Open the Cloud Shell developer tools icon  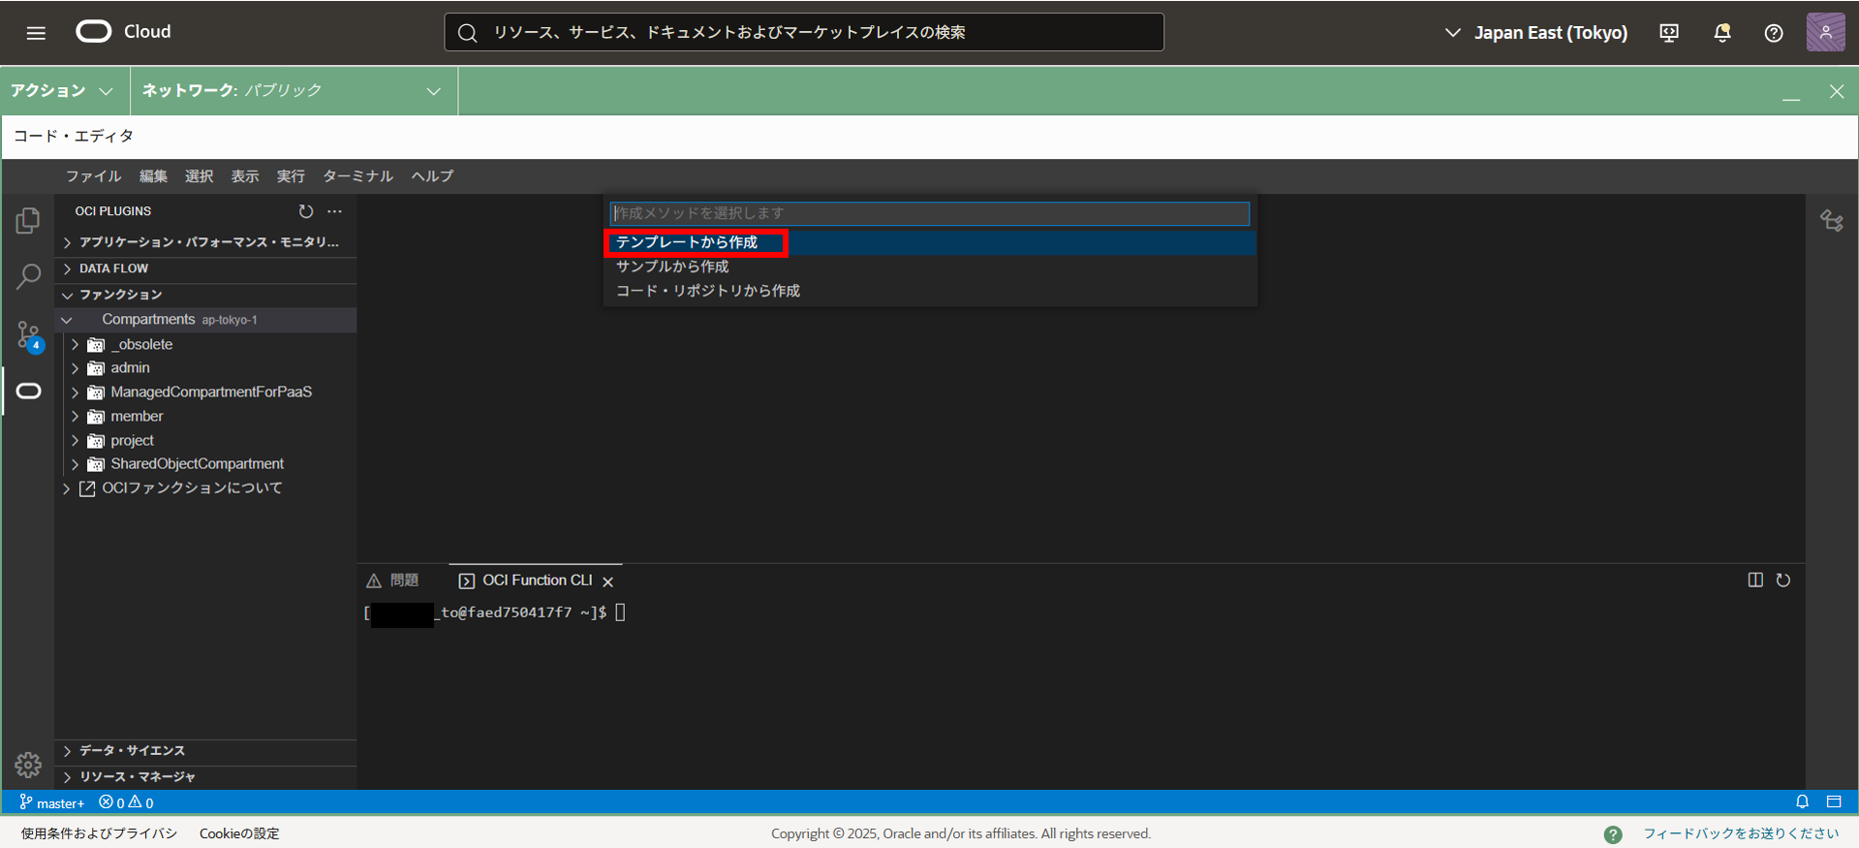click(1669, 33)
